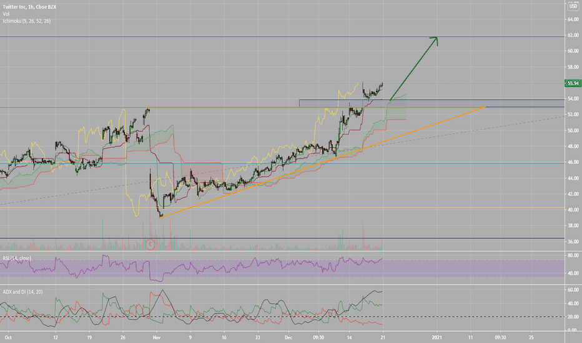Click 36.00 on the price axis
The width and height of the screenshot is (582, 343).
(x=573, y=241)
